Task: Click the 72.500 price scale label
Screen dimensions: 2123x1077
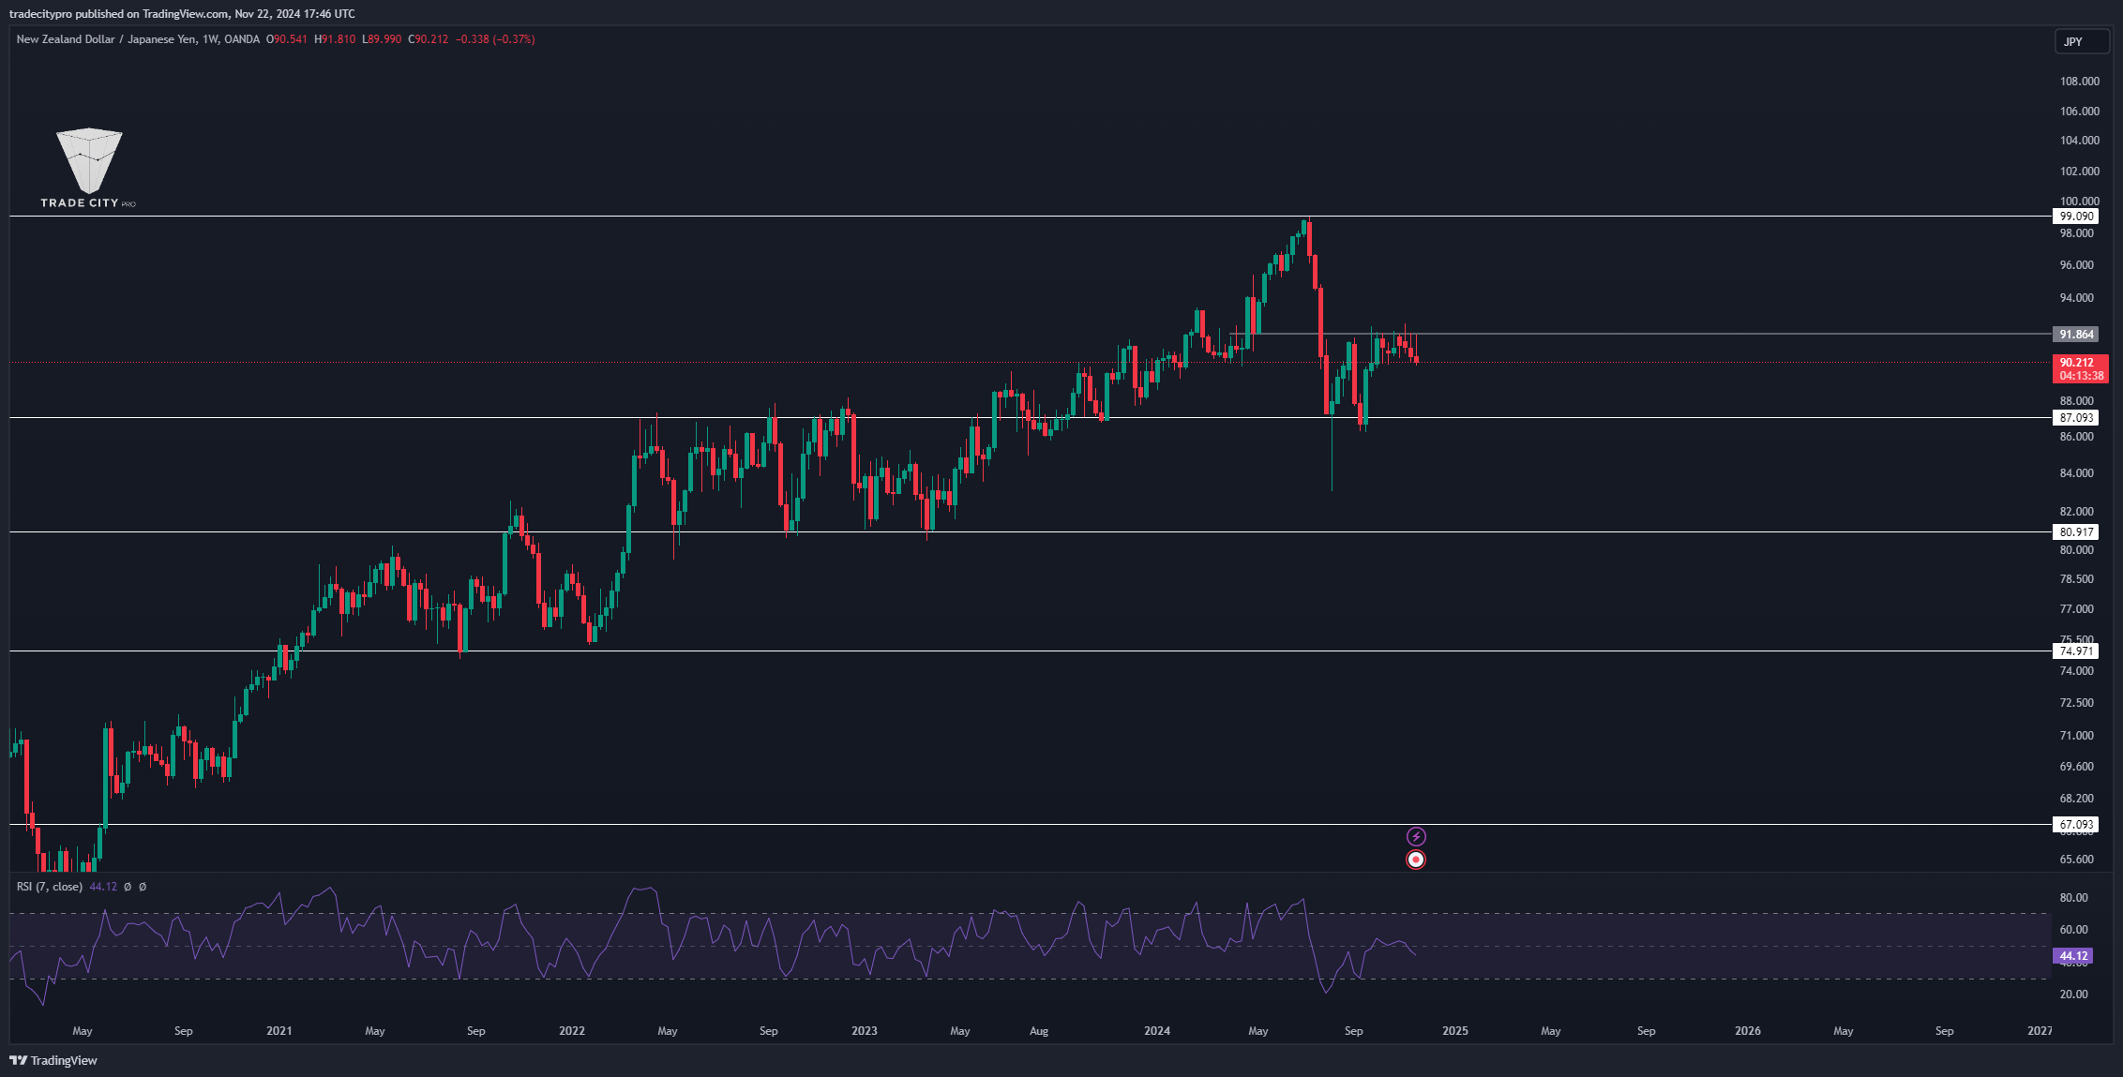Action: [x=2076, y=703]
